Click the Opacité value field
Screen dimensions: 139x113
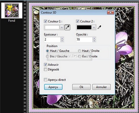(84, 40)
